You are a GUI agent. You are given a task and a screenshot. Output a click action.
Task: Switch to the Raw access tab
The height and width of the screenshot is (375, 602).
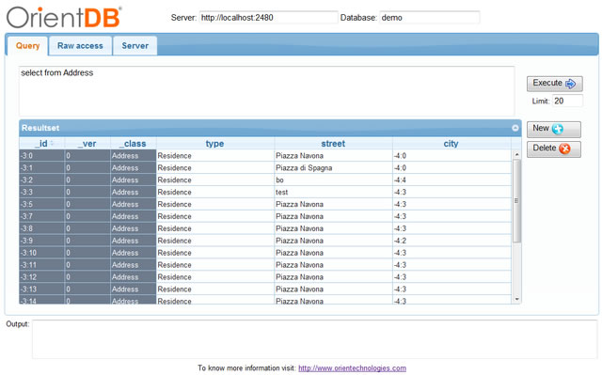tap(80, 46)
